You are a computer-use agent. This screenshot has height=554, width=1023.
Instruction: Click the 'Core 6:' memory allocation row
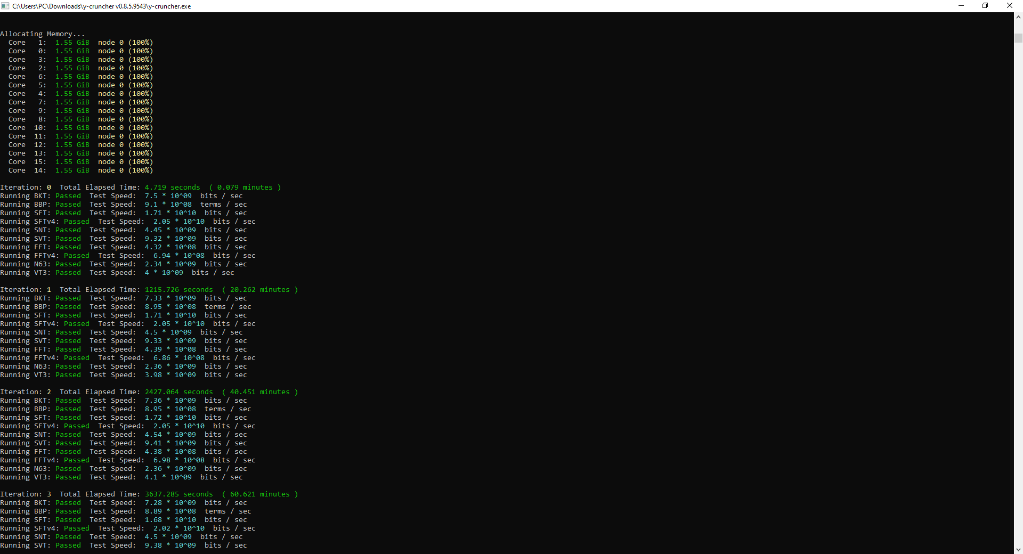pos(81,77)
